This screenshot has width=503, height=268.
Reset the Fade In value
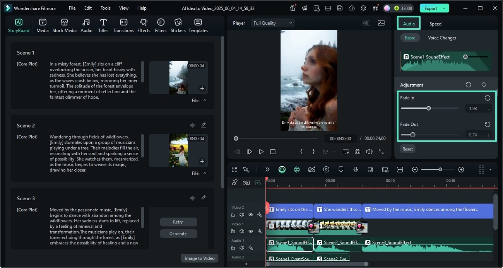coord(487,98)
